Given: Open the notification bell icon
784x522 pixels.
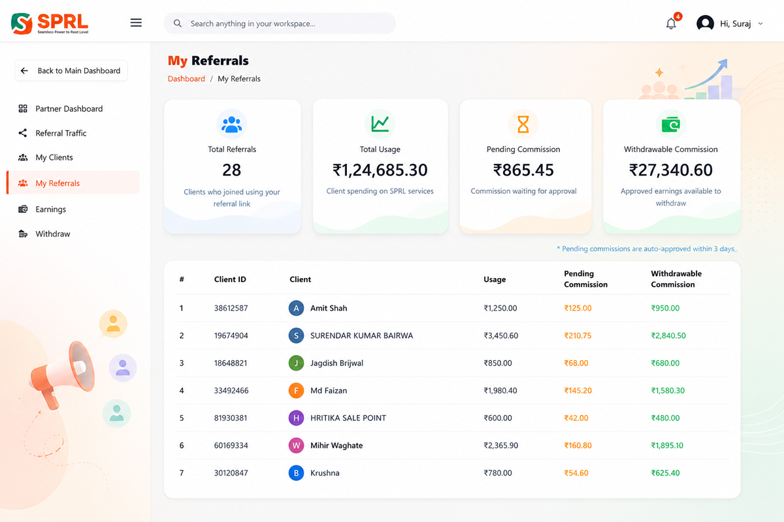Looking at the screenshot, I should click(671, 23).
